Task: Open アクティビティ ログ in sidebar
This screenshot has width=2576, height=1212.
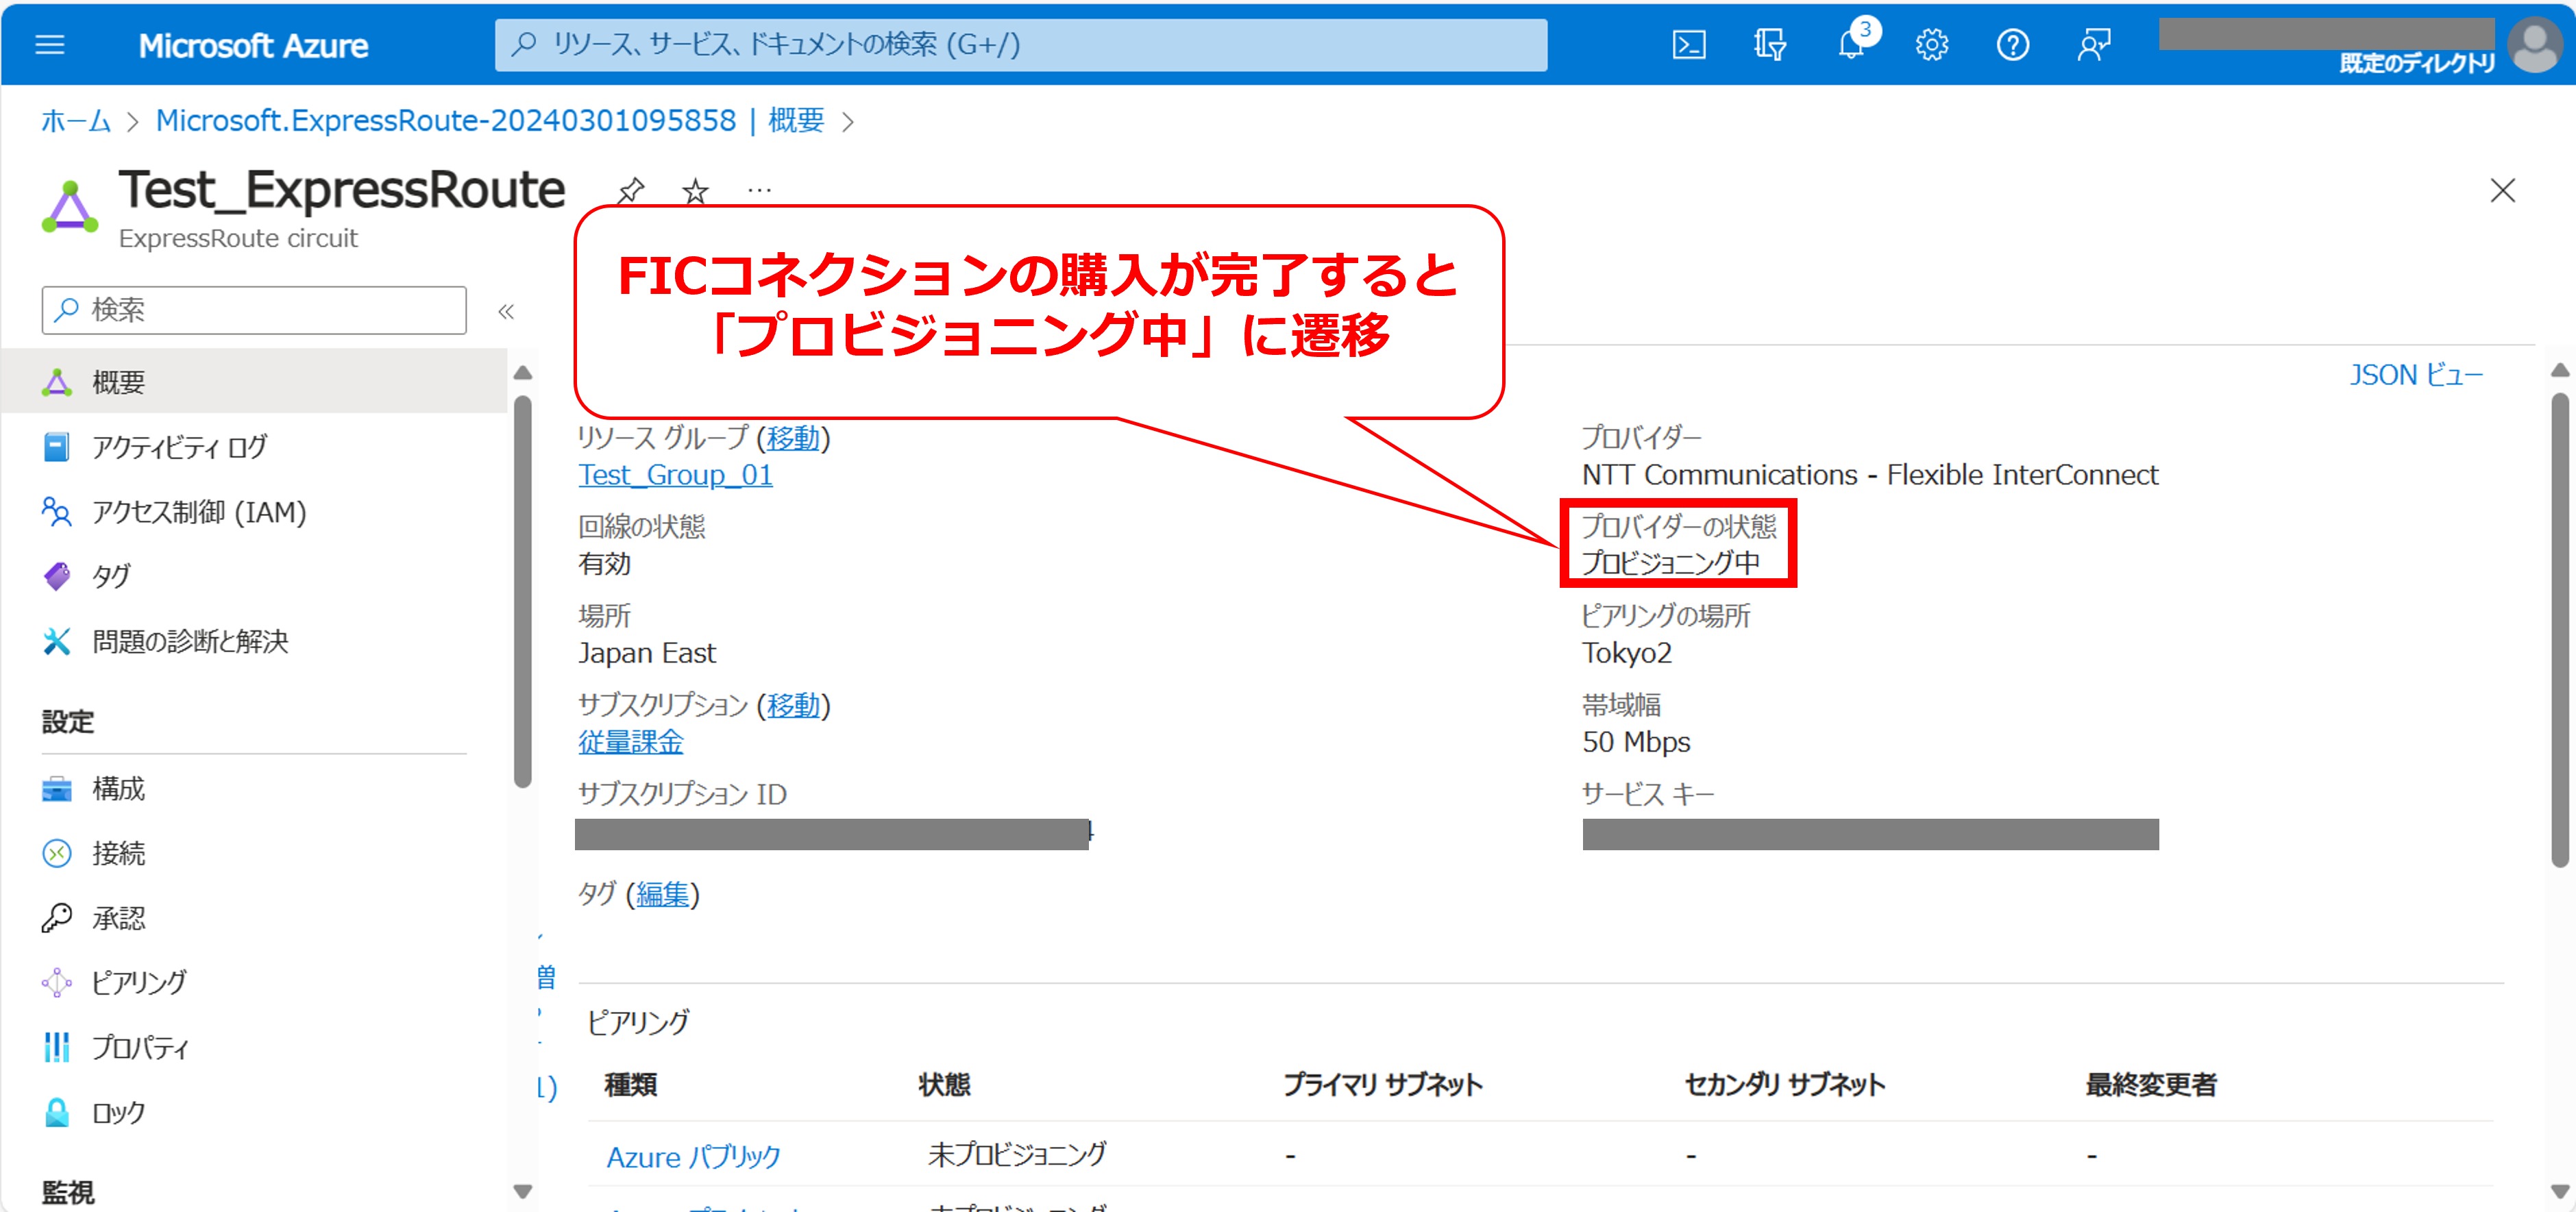Action: pyautogui.click(x=179, y=447)
